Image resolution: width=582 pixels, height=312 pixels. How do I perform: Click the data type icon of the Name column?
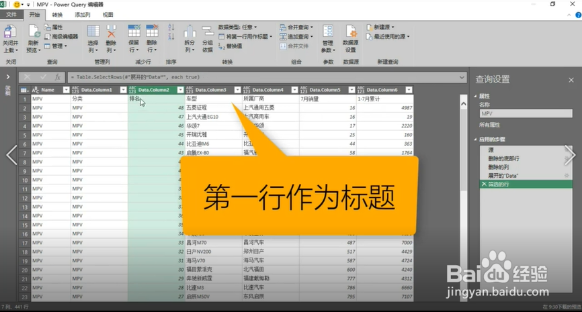pos(36,90)
